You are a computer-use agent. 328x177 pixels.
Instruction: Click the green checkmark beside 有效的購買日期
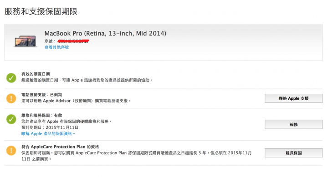coord(11,78)
